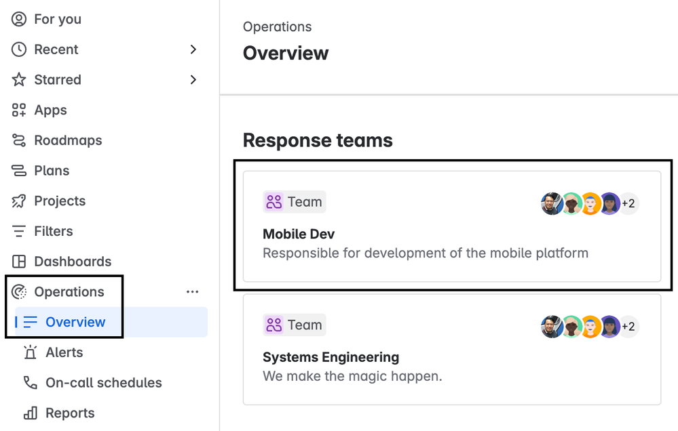Open the Filters menu item
The height and width of the screenshot is (431, 678).
tap(53, 231)
